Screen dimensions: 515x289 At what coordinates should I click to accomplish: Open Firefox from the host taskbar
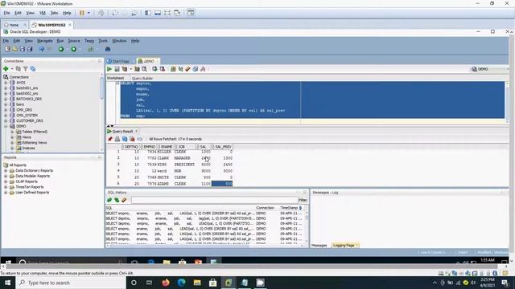166,283
